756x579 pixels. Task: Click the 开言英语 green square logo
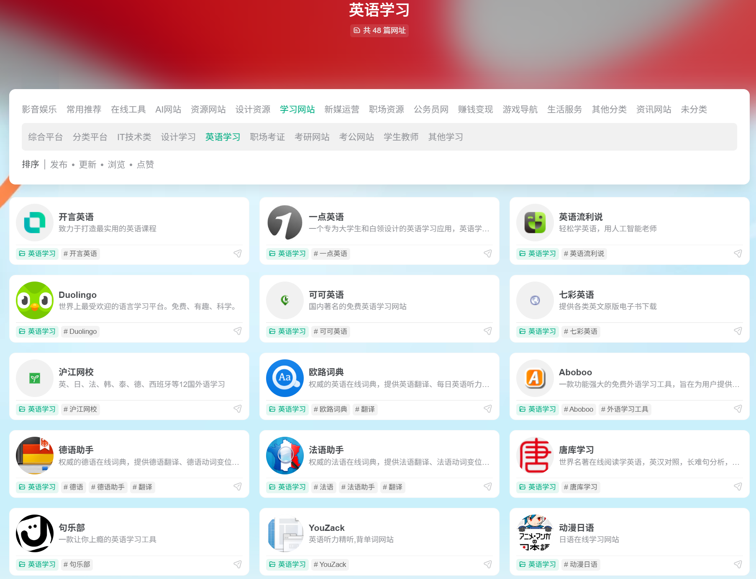pos(35,223)
